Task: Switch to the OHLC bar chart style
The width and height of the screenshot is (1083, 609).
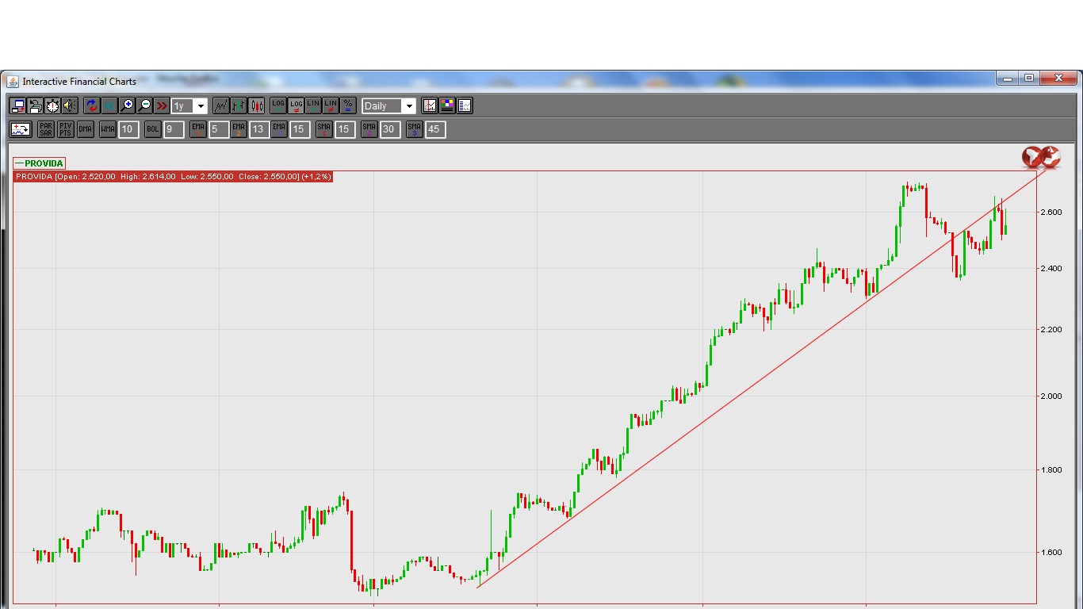Action: [x=239, y=105]
